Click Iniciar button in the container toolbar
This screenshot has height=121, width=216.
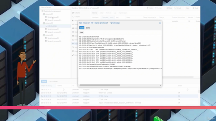(x=150, y=8)
